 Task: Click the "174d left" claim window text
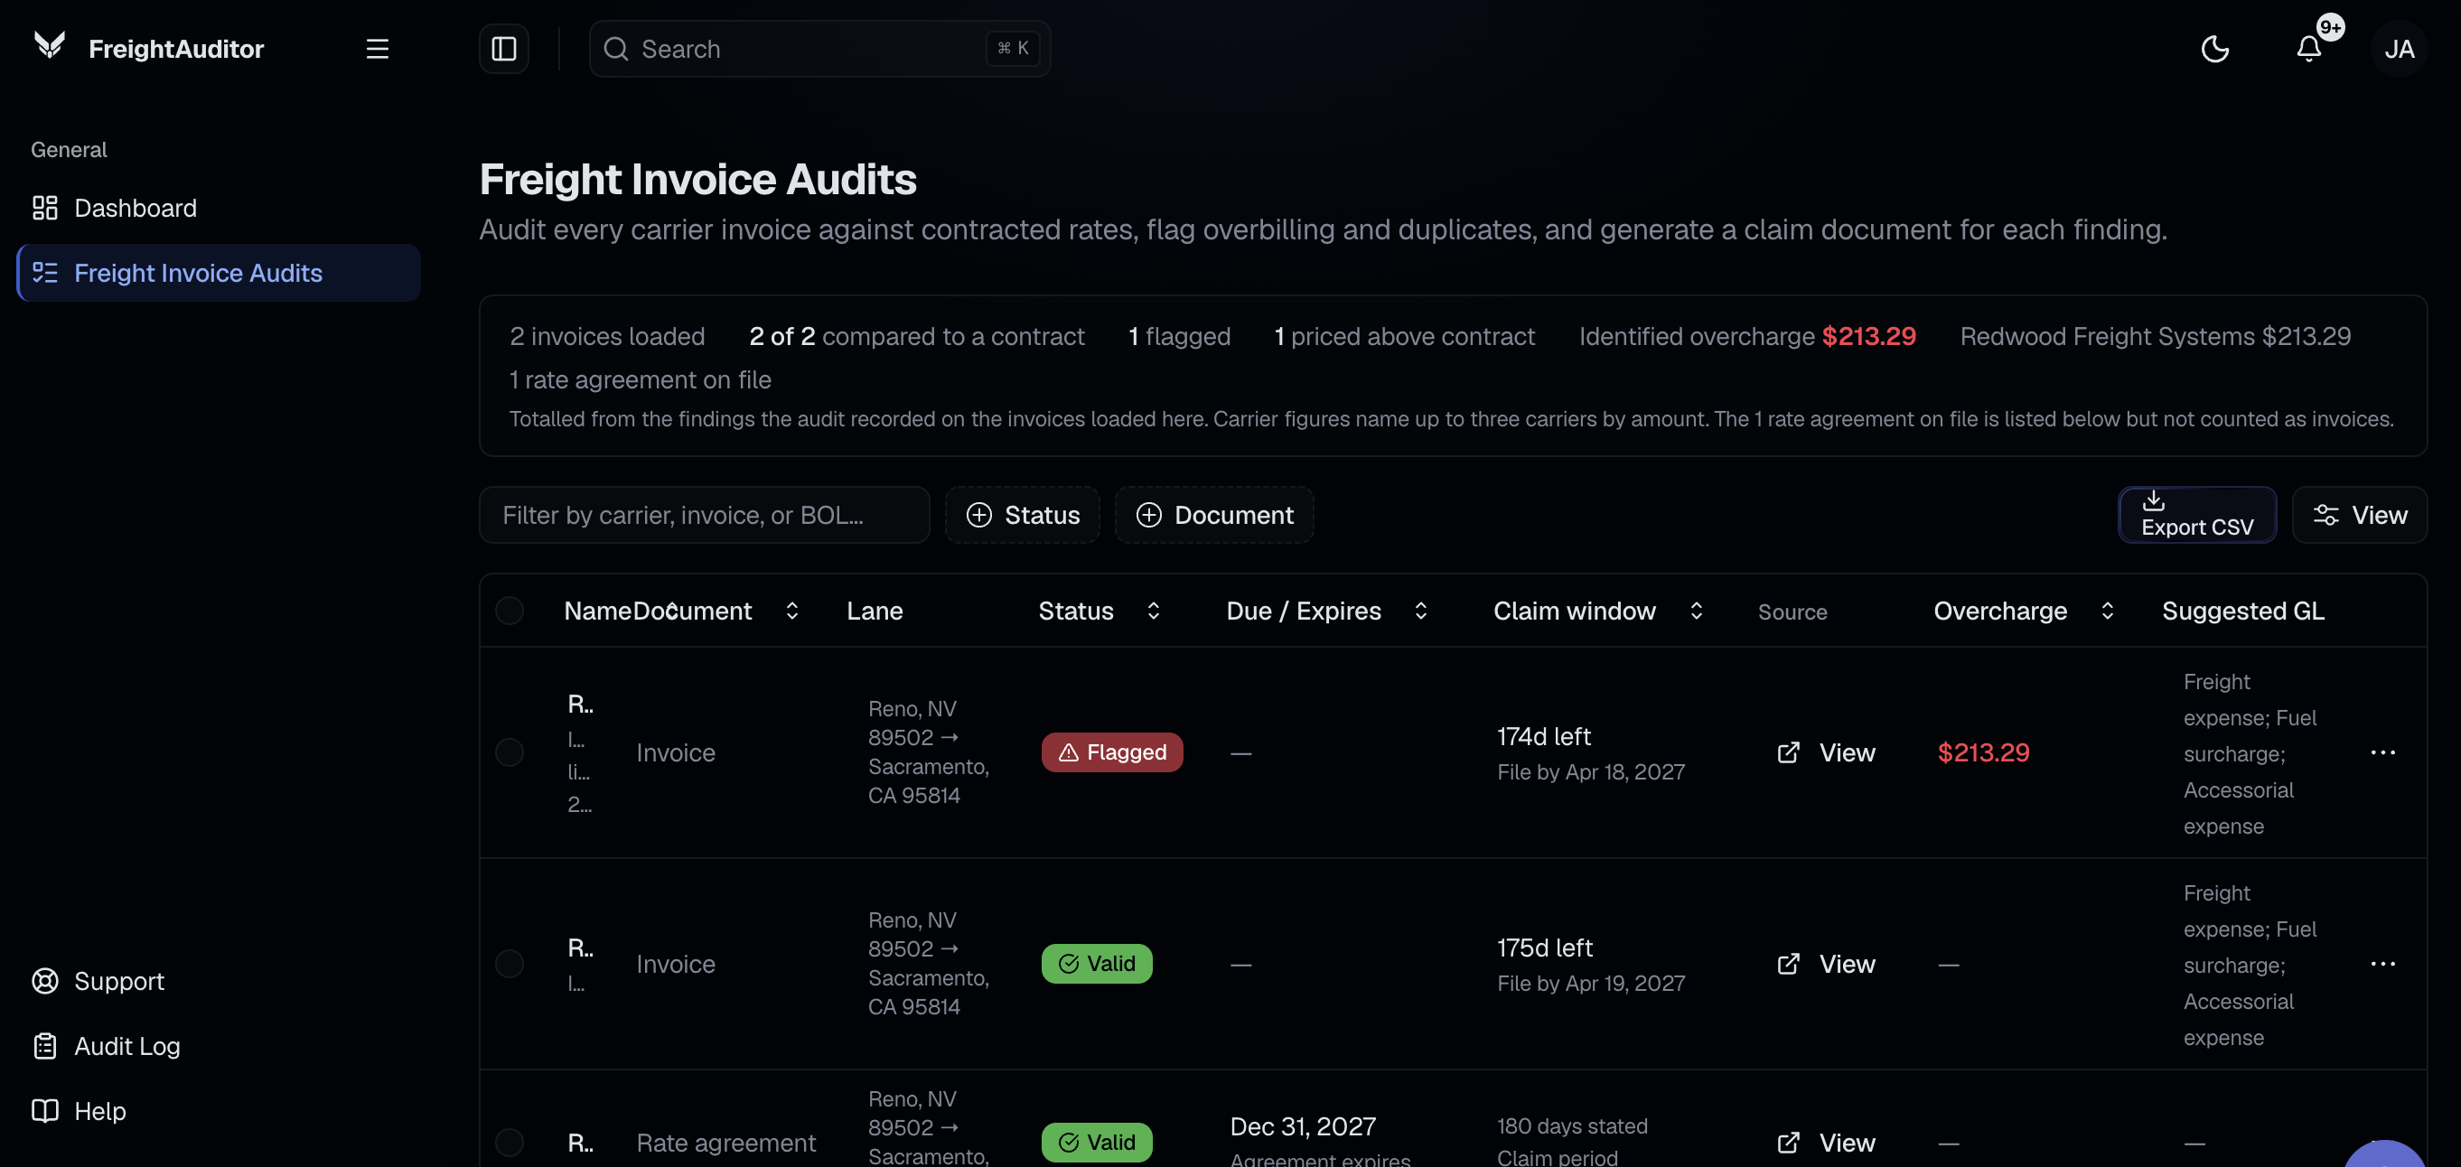pyautogui.click(x=1544, y=736)
